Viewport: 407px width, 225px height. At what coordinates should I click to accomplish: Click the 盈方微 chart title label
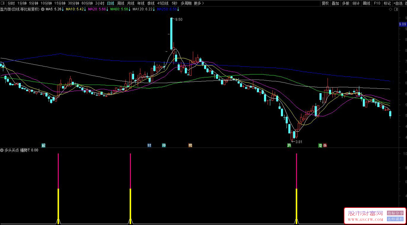click(x=20, y=9)
